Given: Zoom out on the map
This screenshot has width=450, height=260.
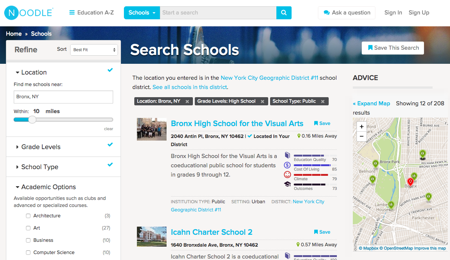Looking at the screenshot, I should coord(362,136).
